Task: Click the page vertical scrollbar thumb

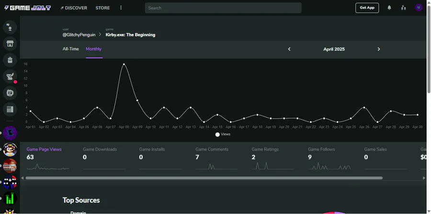Action: click(x=429, y=49)
